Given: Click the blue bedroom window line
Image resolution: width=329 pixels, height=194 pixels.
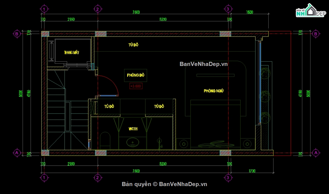Looking at the screenshot, I should coord(260,82).
